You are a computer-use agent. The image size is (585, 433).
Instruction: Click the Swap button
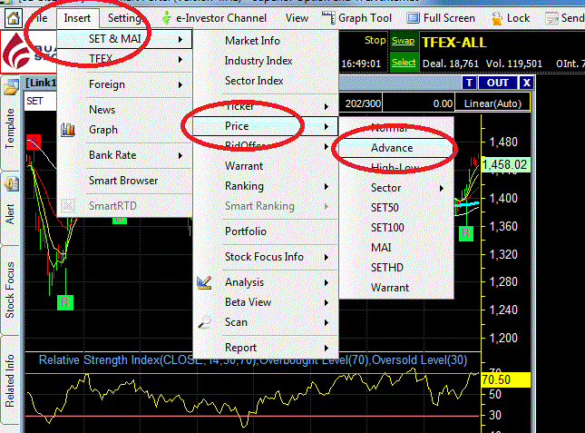click(x=403, y=40)
